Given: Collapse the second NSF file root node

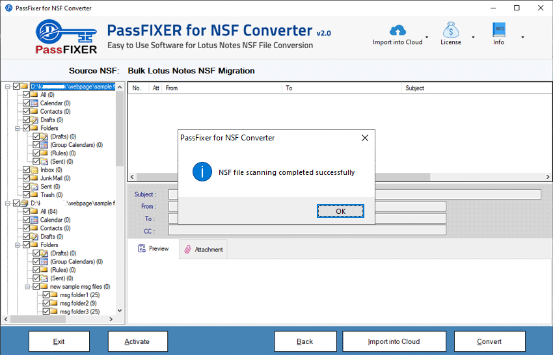Looking at the screenshot, I should coord(7,203).
